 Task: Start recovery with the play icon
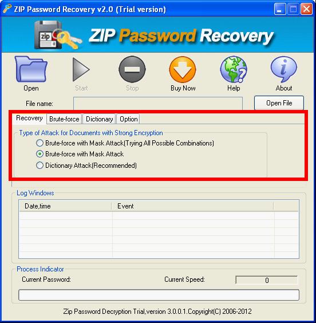tap(81, 69)
